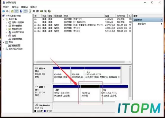
Task: Open 设备管理器 (Device Manager) in tree
Action: tap(17, 39)
